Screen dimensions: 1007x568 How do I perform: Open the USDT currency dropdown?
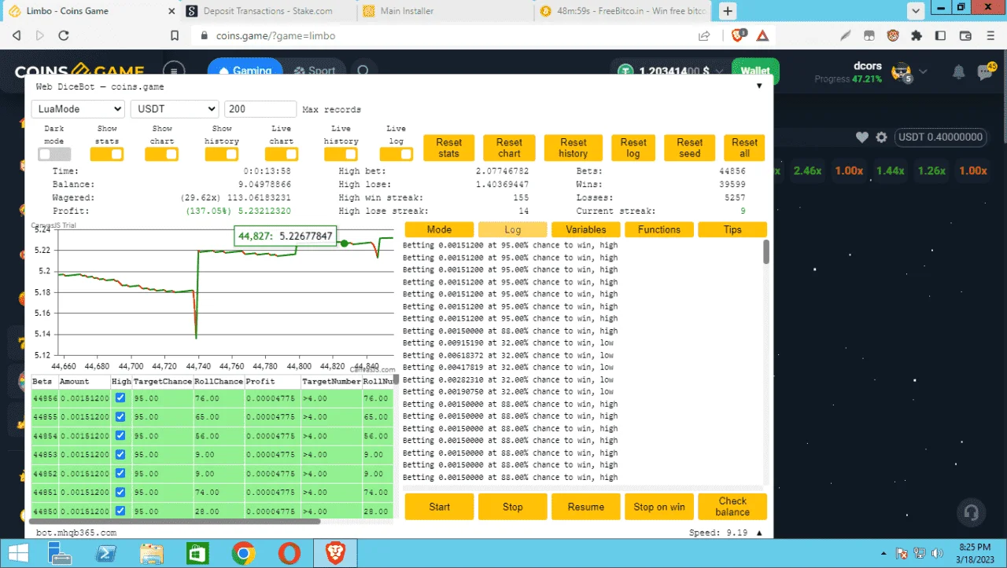coord(175,109)
